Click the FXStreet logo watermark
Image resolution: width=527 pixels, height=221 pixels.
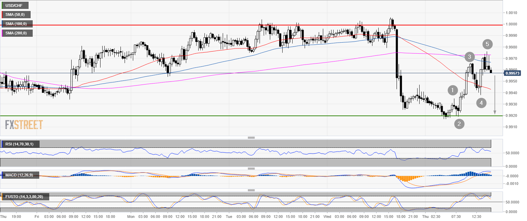(x=24, y=124)
